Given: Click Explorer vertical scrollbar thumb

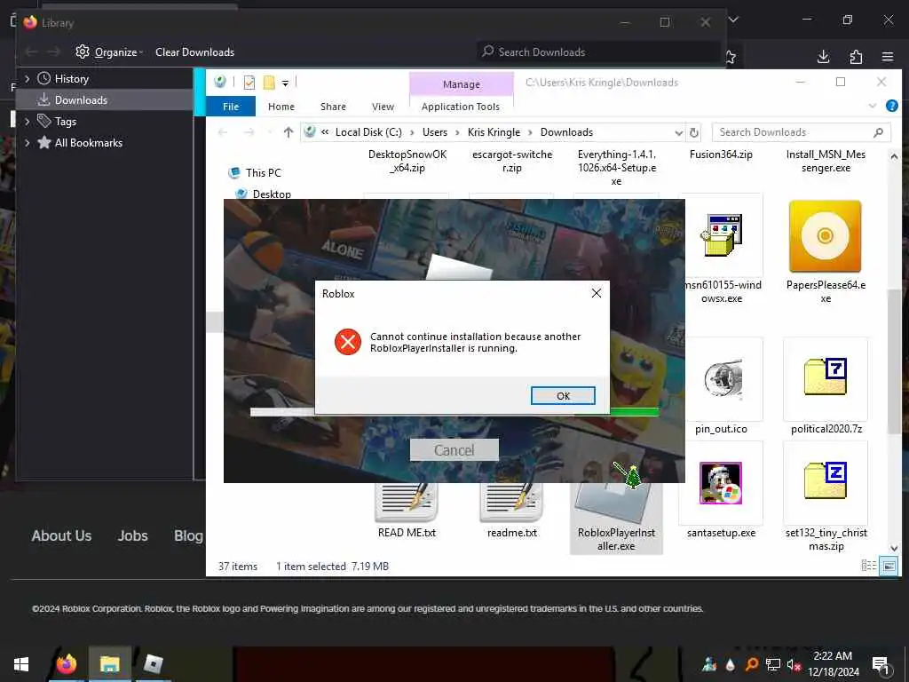Looking at the screenshot, I should coord(893,360).
